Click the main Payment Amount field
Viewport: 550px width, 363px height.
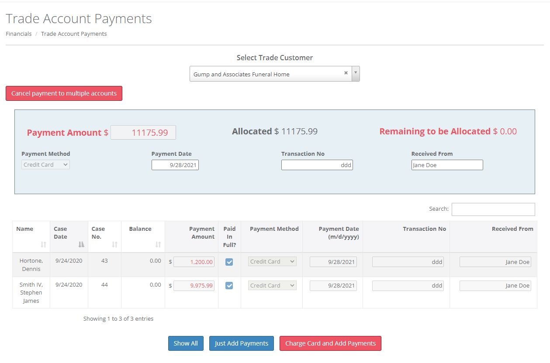[143, 133]
